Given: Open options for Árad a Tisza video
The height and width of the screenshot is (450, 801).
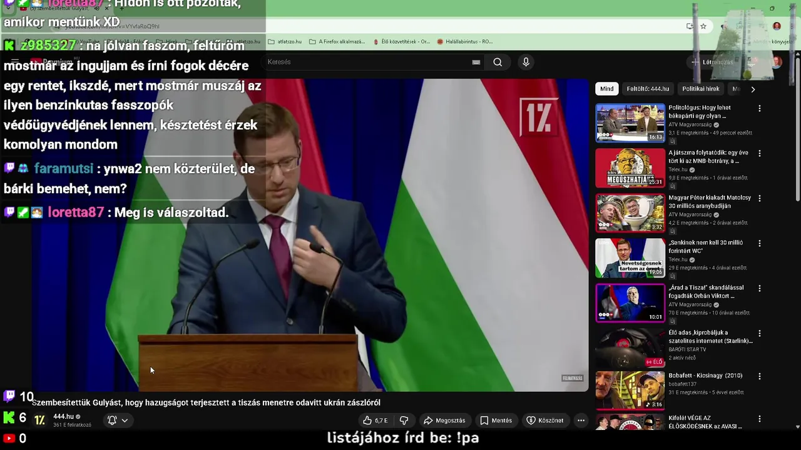Looking at the screenshot, I should point(760,288).
